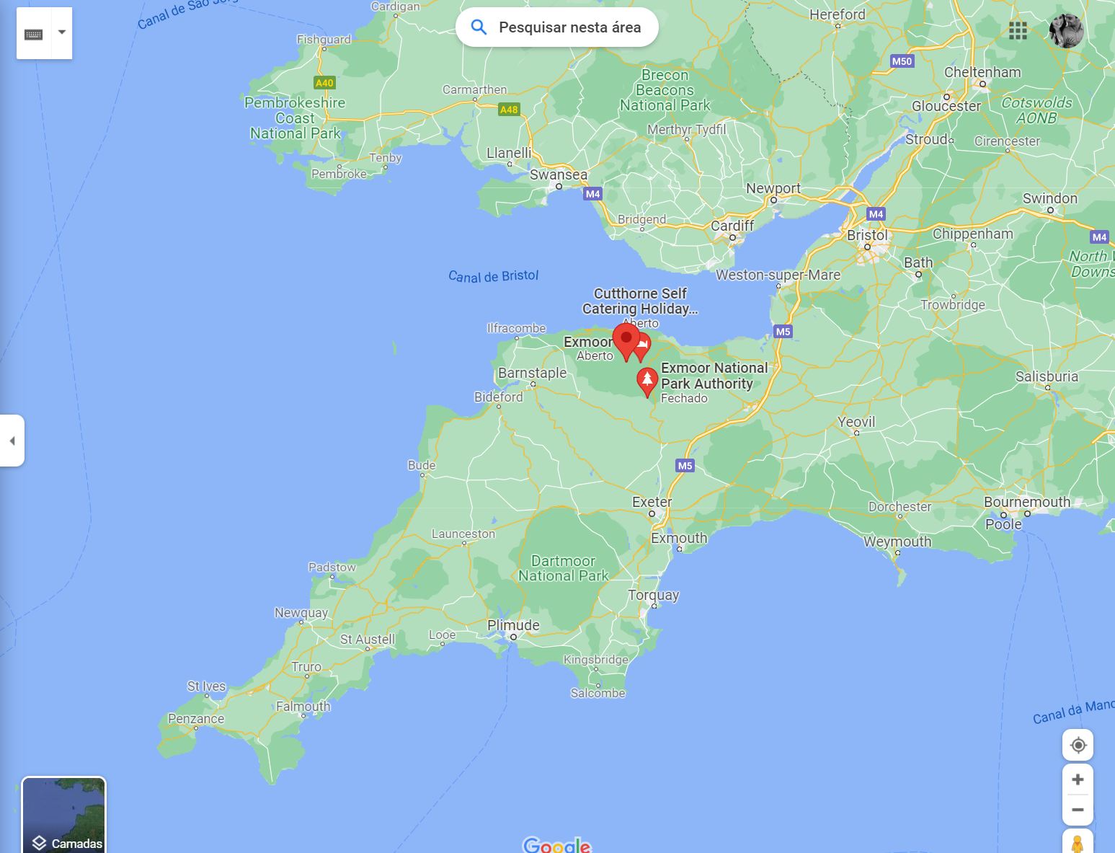The width and height of the screenshot is (1115, 853).
Task: Click the show my location icon
Action: pos(1078,745)
